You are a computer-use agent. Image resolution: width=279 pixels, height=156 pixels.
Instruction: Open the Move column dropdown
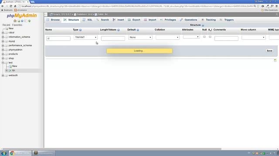(x=254, y=37)
